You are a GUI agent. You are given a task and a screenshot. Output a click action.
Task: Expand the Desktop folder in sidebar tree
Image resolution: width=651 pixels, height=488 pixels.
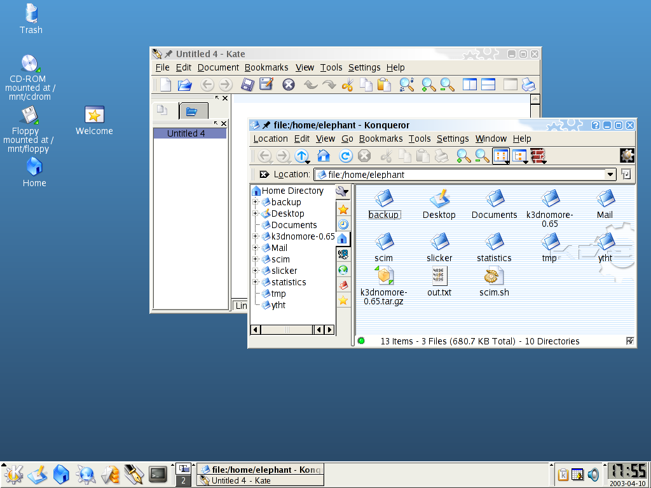click(x=256, y=213)
